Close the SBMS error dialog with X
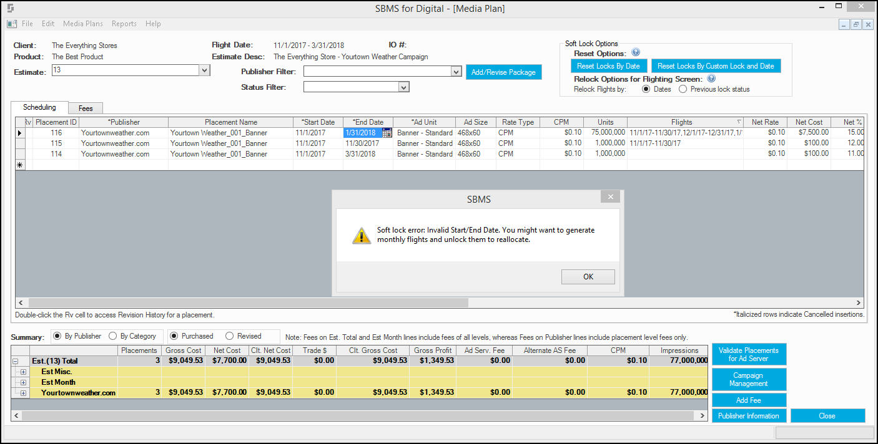This screenshot has height=444, width=878. (610, 197)
